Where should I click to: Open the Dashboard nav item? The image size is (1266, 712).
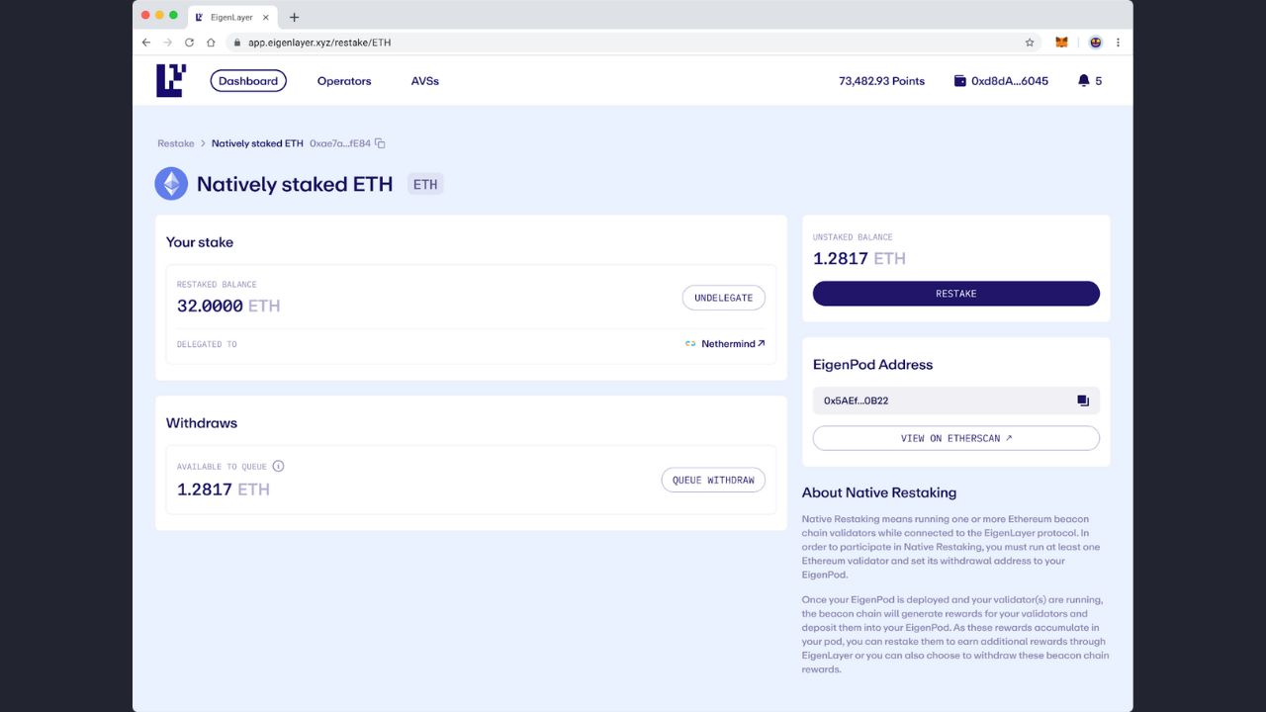point(248,81)
